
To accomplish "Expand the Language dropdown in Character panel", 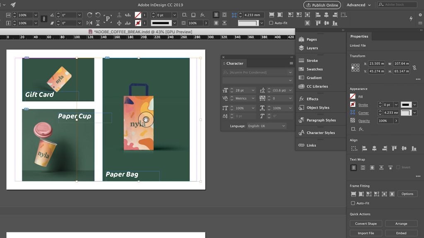I will pyautogui.click(x=284, y=126).
